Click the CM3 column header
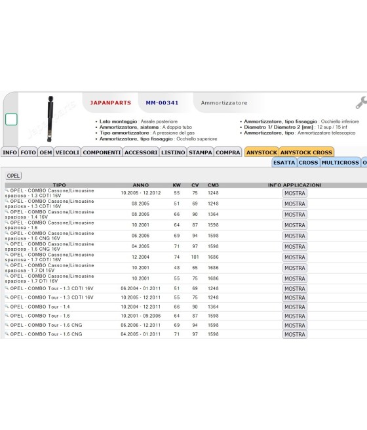Viewport: 367px width, 430px height. 213,185
